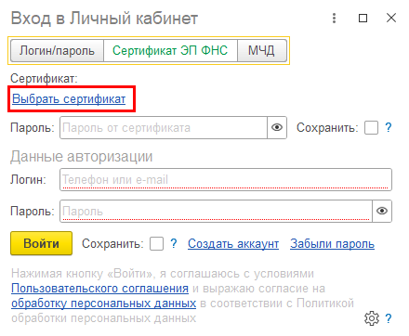This screenshot has width=409, height=336.
Task: Open the three-dot more options menu
Action: coord(334,18)
